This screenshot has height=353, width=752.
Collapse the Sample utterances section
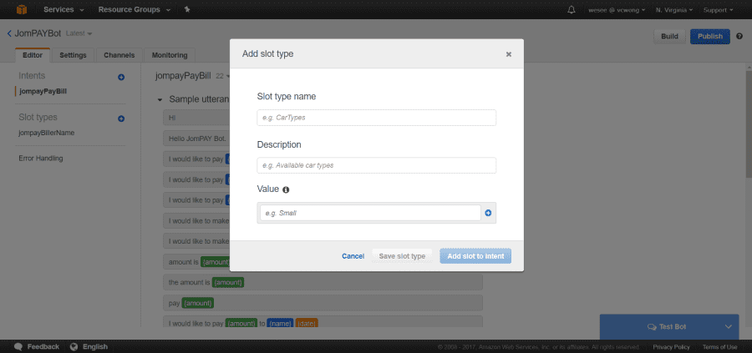point(160,100)
